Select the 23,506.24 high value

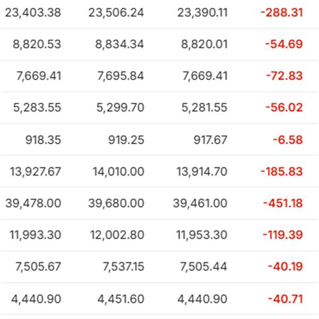coord(116,13)
